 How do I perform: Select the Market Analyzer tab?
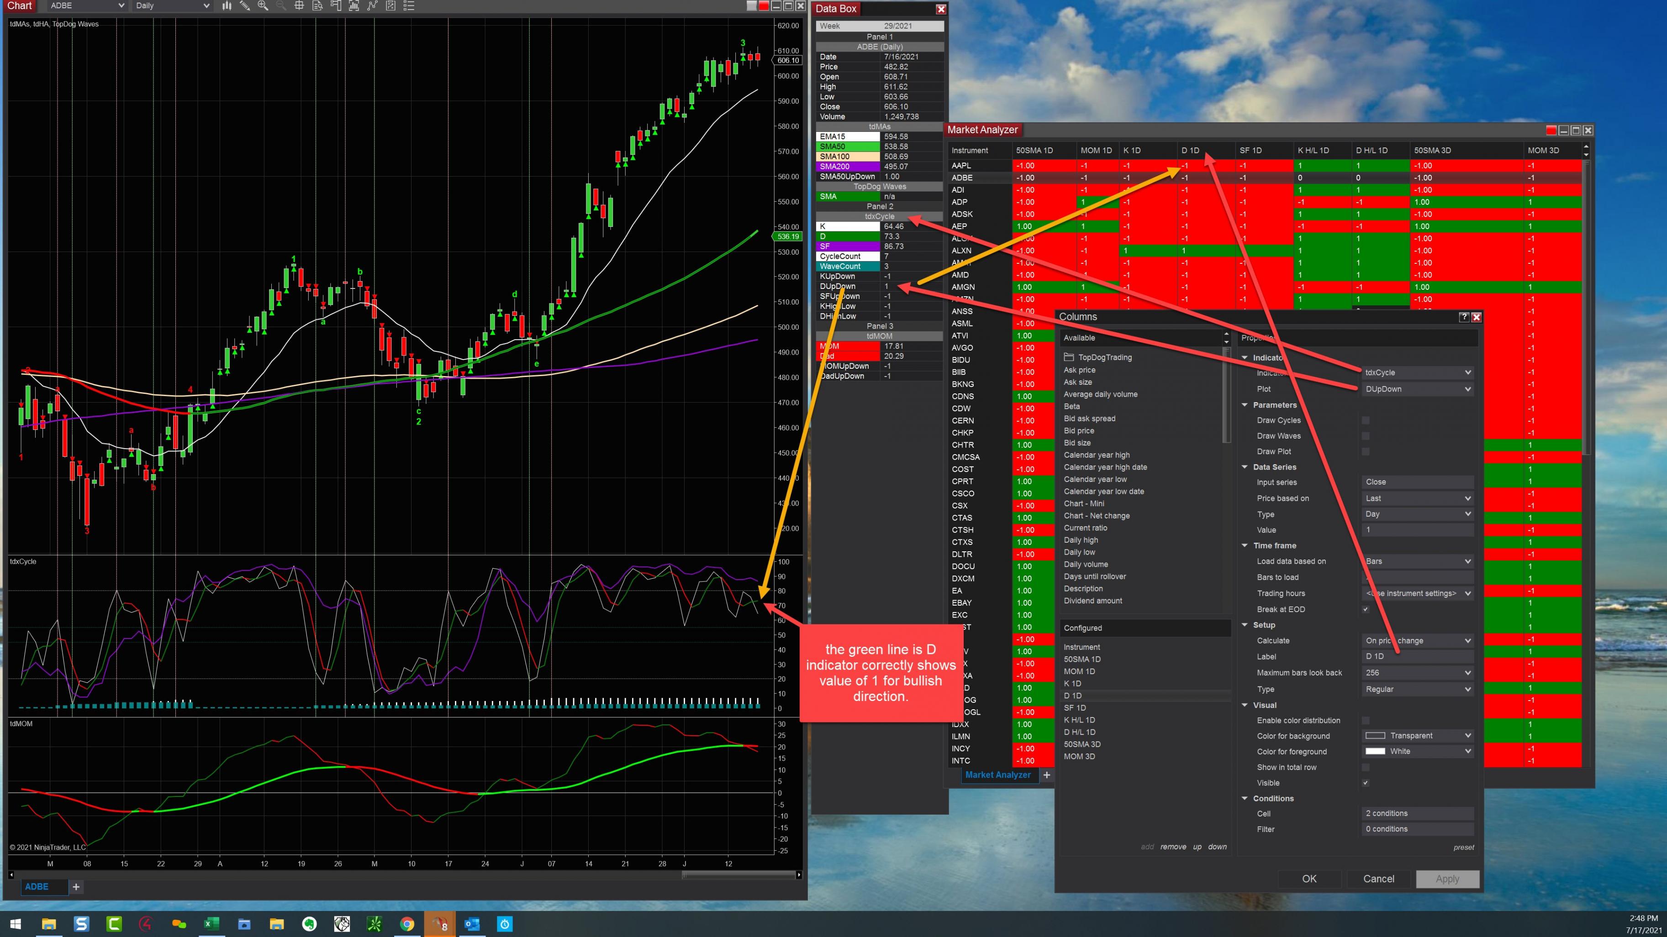(997, 775)
